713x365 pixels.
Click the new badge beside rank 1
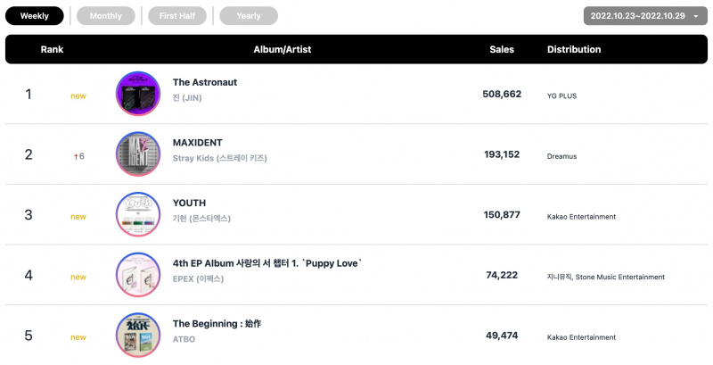(78, 96)
